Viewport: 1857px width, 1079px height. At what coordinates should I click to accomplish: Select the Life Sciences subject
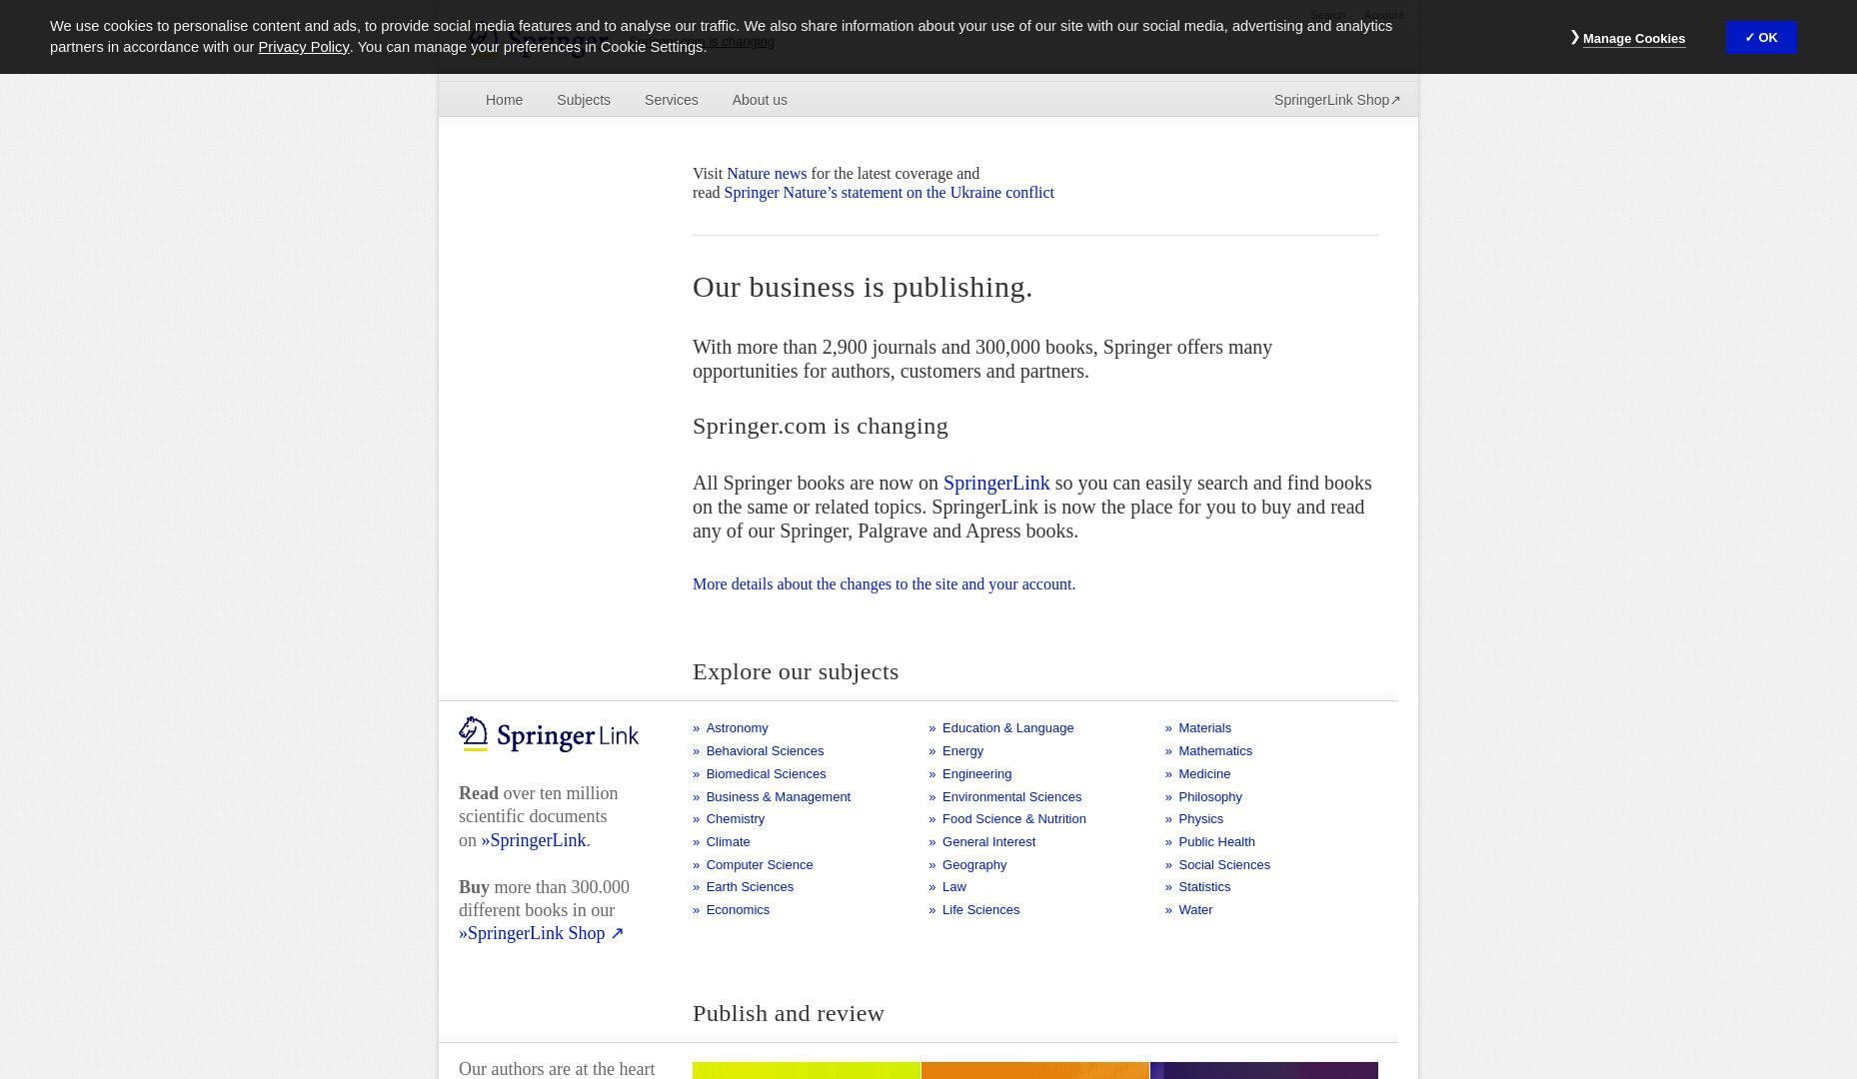[980, 910]
